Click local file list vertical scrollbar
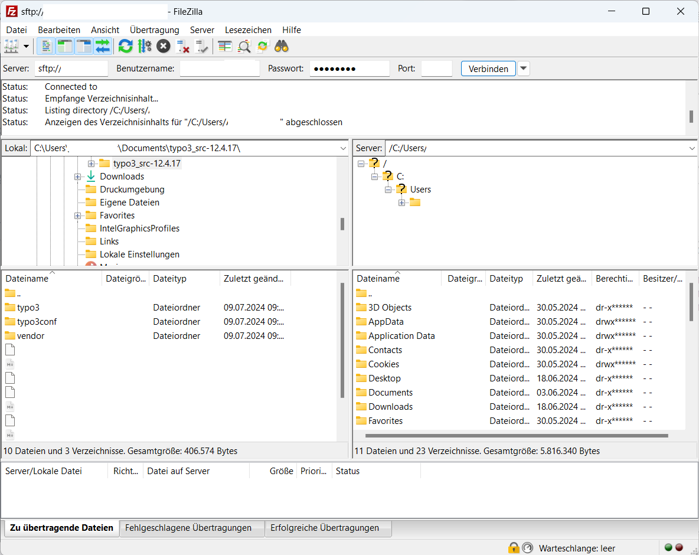 [x=342, y=340]
